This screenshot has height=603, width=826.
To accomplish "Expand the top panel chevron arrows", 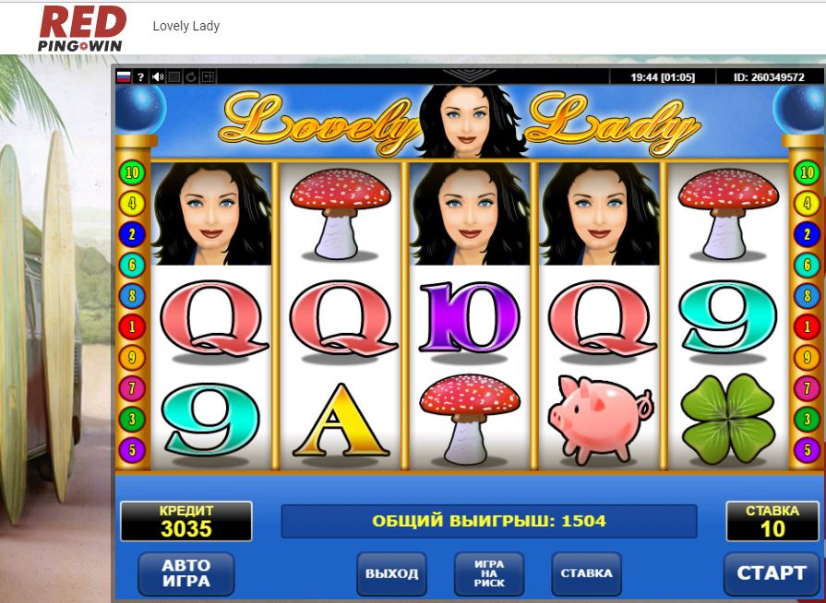I will click(x=469, y=76).
